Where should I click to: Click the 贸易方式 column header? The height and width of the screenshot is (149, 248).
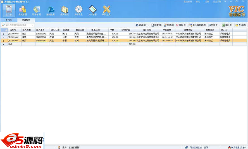click(212, 30)
